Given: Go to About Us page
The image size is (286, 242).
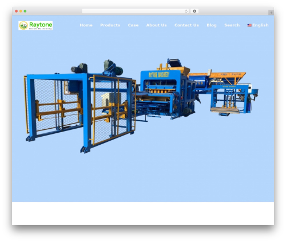Looking at the screenshot, I should (x=156, y=25).
